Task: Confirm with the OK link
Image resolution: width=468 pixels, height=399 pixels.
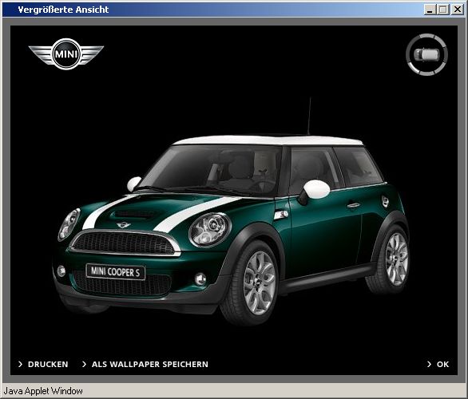Action: pos(438,364)
